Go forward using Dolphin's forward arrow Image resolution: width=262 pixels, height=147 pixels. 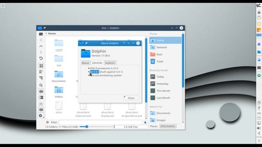pyautogui.click(x=41, y=52)
